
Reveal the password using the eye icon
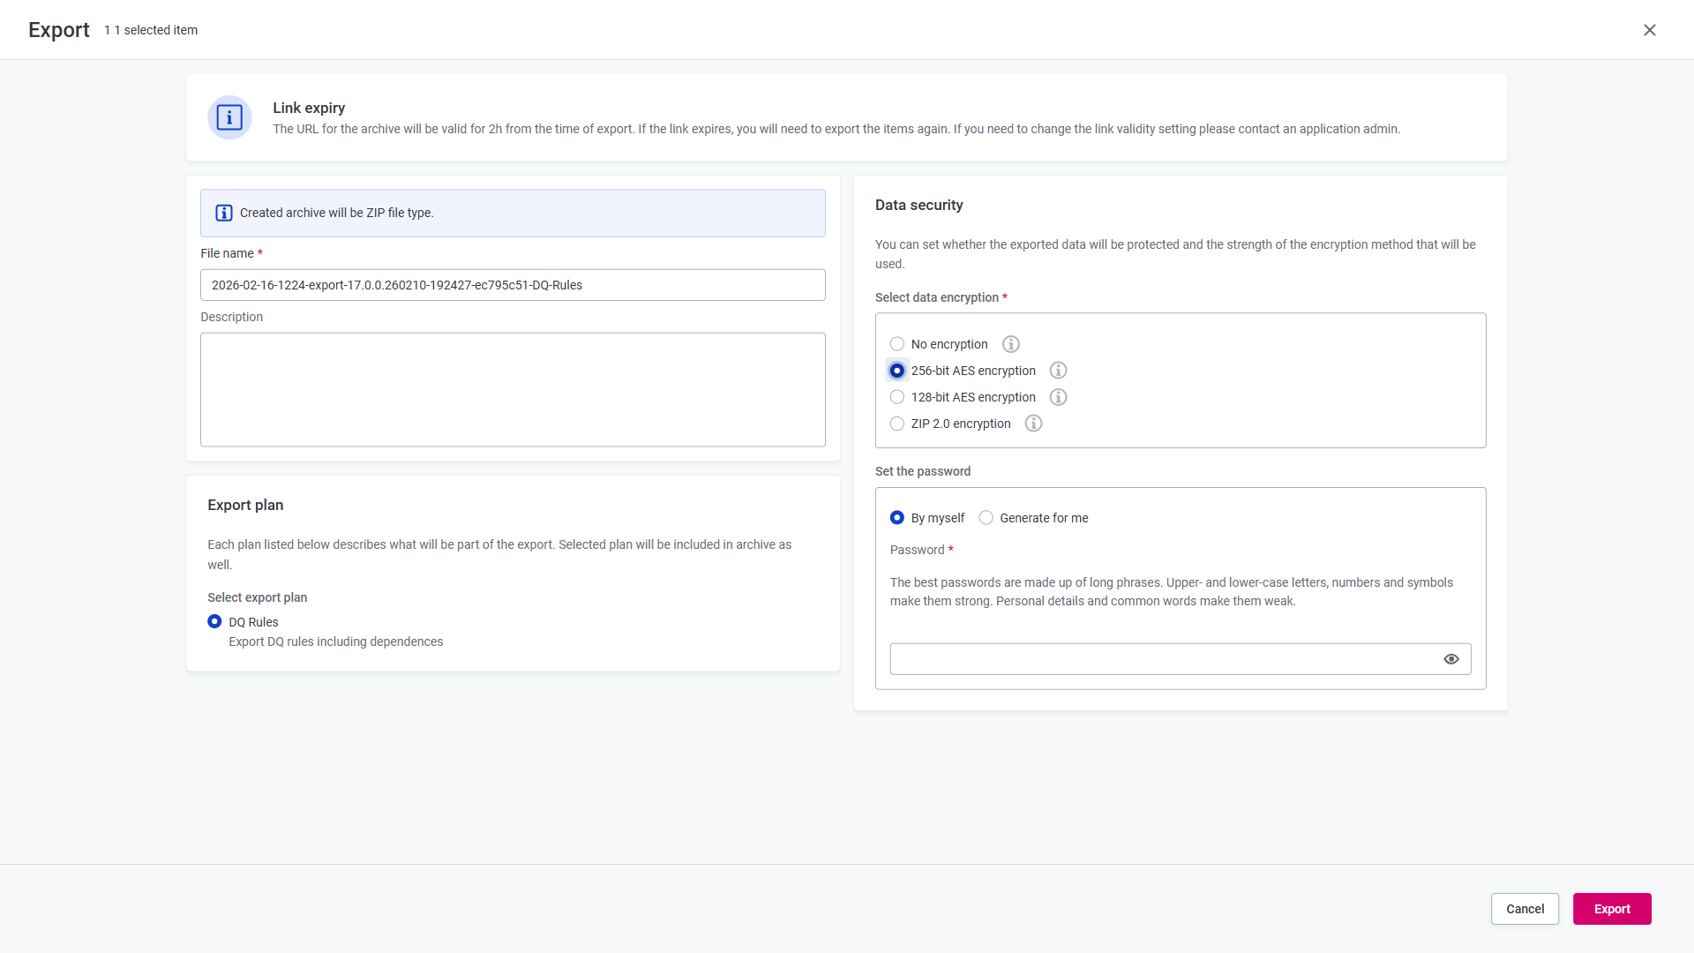(x=1451, y=659)
